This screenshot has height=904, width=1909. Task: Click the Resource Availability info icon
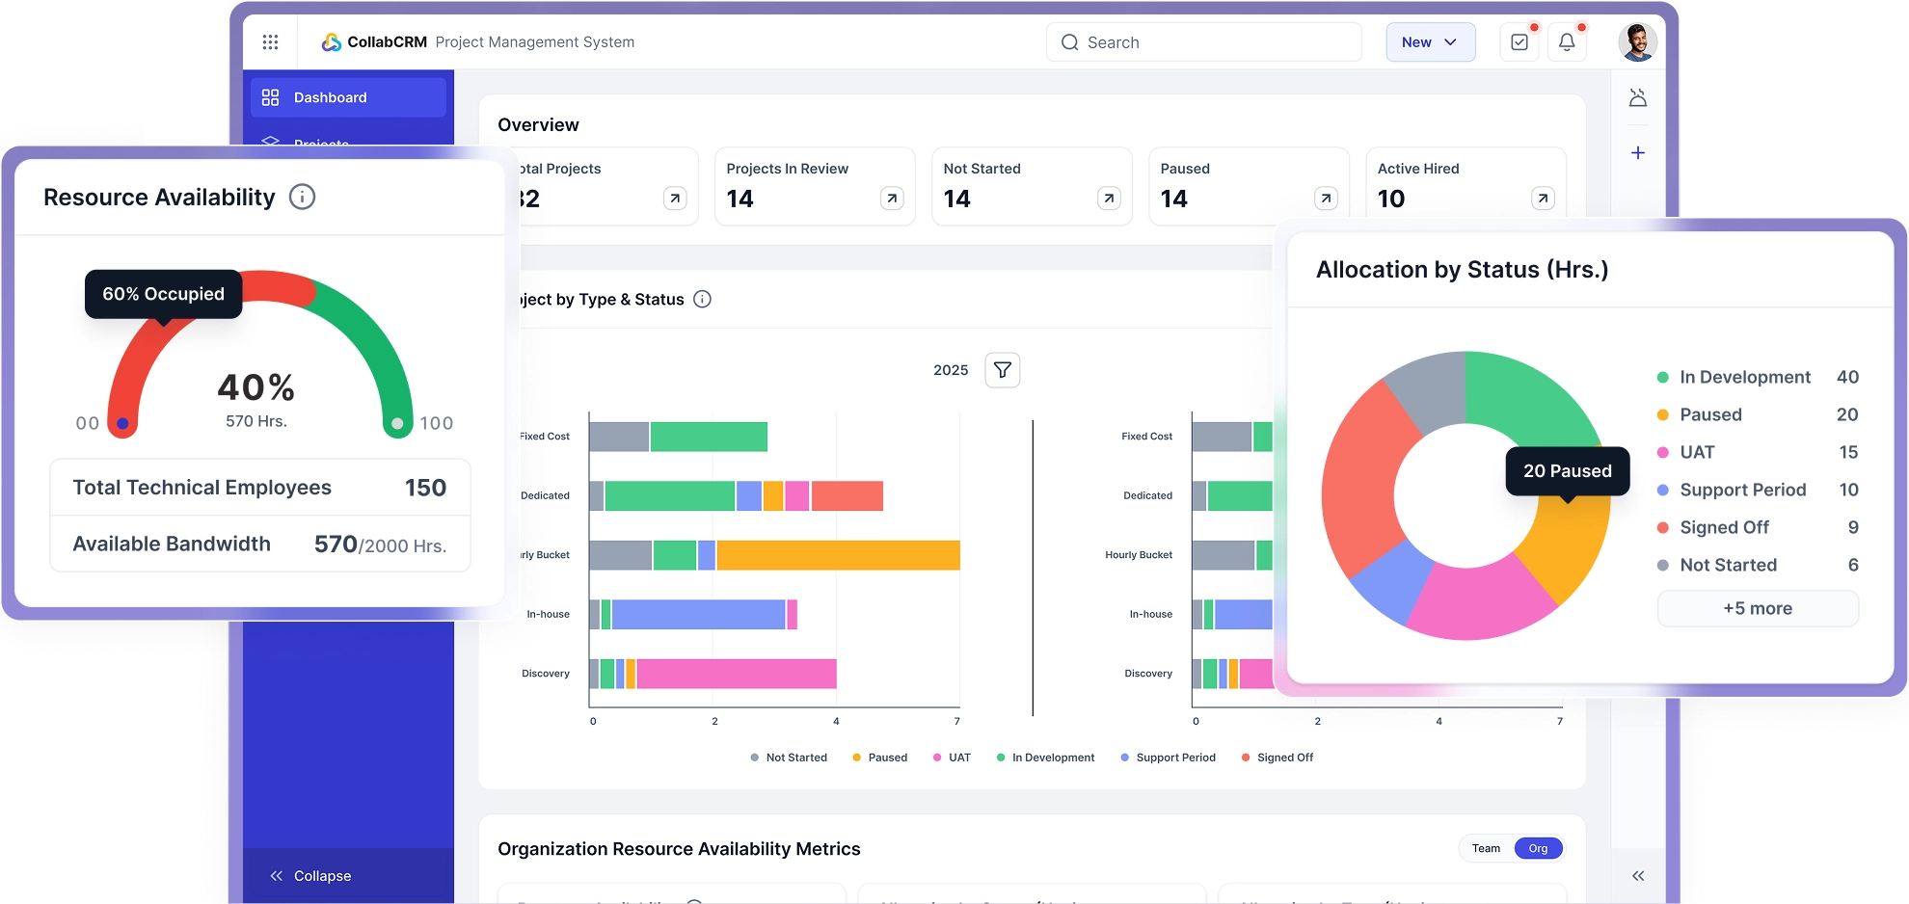click(x=302, y=198)
